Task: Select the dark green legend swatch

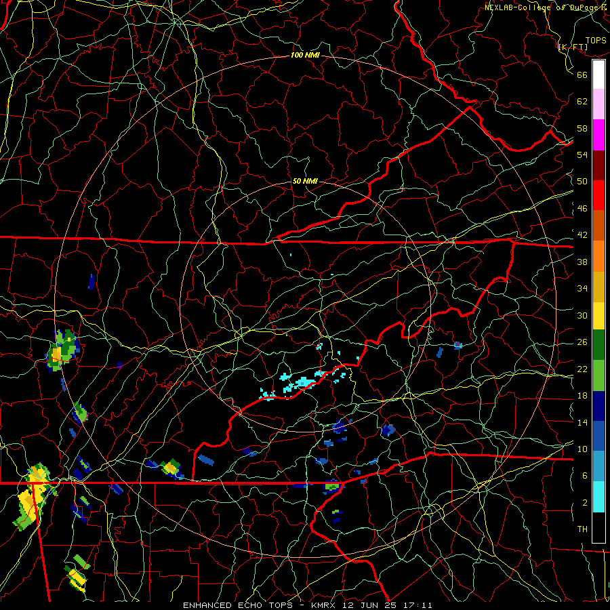Action: tap(598, 345)
